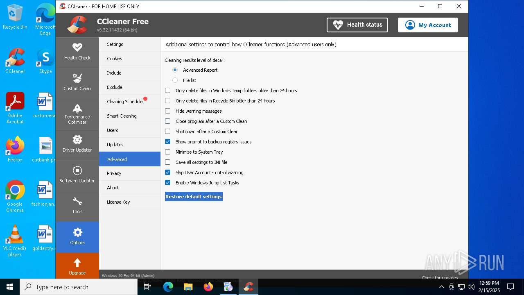
Task: Click the volume icon in system tray
Action: pyautogui.click(x=471, y=287)
